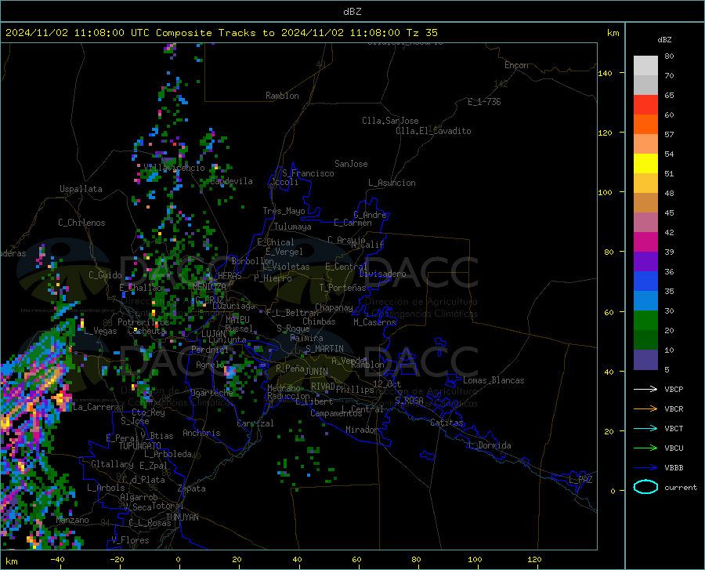Click the C_Chilenos map label
705x570 pixels.
click(x=81, y=223)
